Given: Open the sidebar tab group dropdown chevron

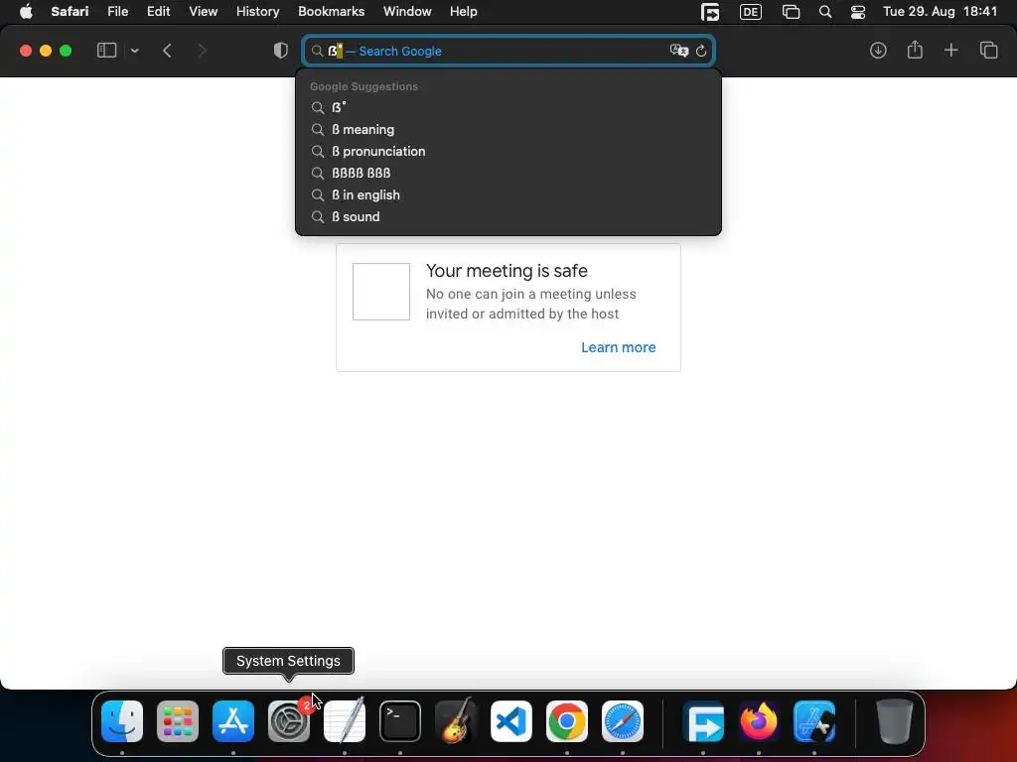Looking at the screenshot, I should coord(134,51).
